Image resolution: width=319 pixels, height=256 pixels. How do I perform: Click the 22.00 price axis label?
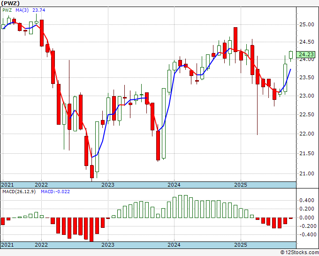(x=307, y=134)
